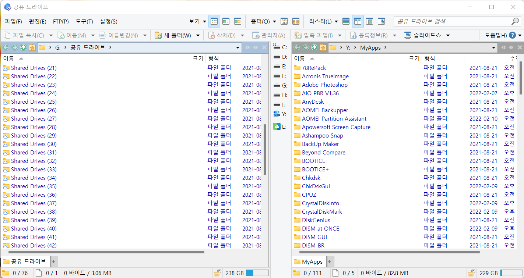This screenshot has width=524, height=278.
Task: Open the 편집(E) menu
Action: click(38, 21)
